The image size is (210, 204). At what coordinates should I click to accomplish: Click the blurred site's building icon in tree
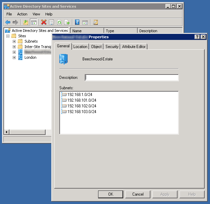tap(20, 52)
